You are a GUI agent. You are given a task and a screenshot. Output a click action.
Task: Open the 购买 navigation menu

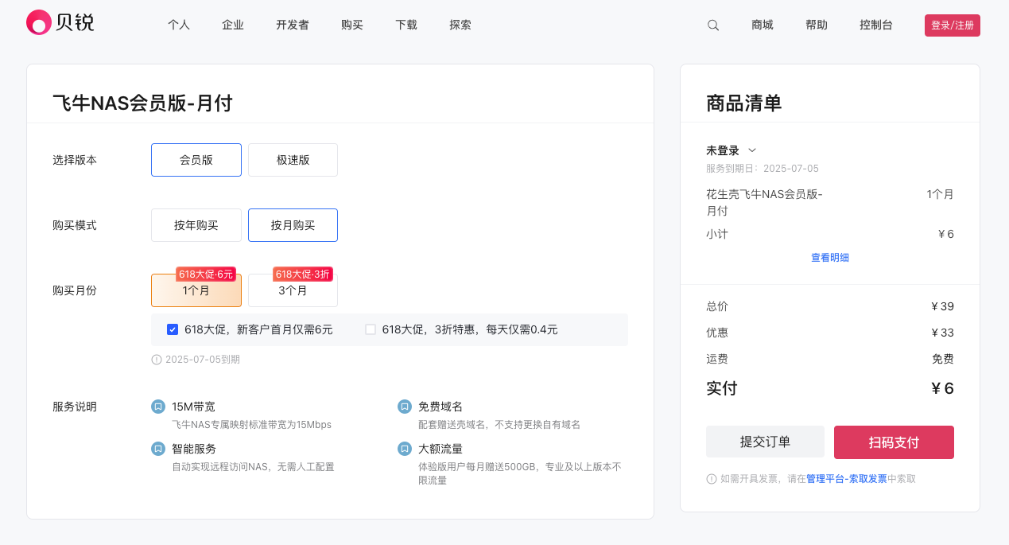pos(352,25)
